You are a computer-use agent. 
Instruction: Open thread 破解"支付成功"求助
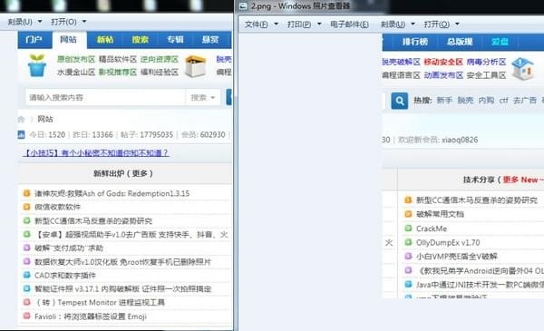[x=69, y=248]
